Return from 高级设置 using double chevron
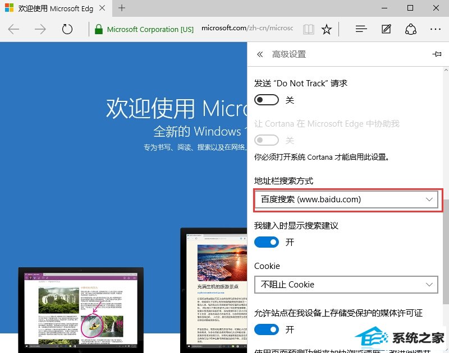Image resolution: width=449 pixels, height=353 pixels. (260, 54)
